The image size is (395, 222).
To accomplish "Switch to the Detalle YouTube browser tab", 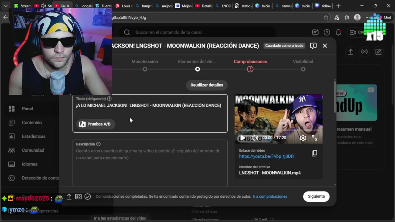I will [203, 6].
